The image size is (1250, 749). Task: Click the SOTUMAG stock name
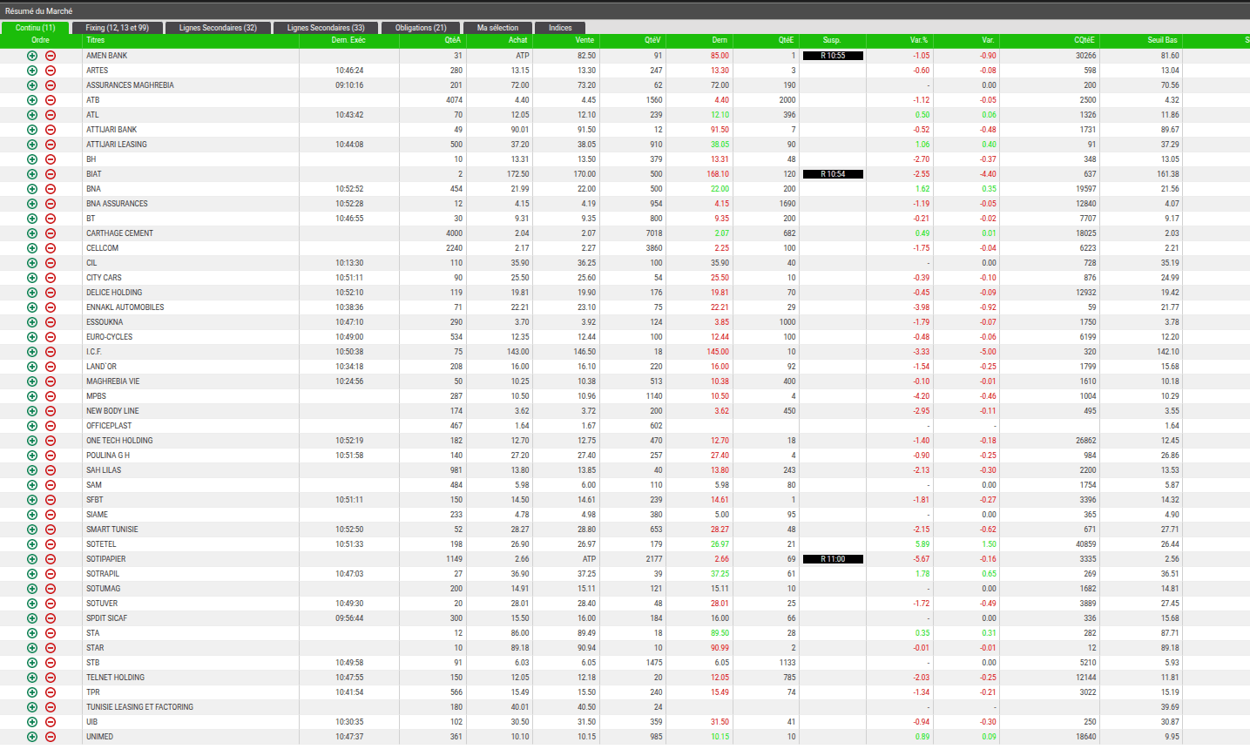tap(103, 589)
